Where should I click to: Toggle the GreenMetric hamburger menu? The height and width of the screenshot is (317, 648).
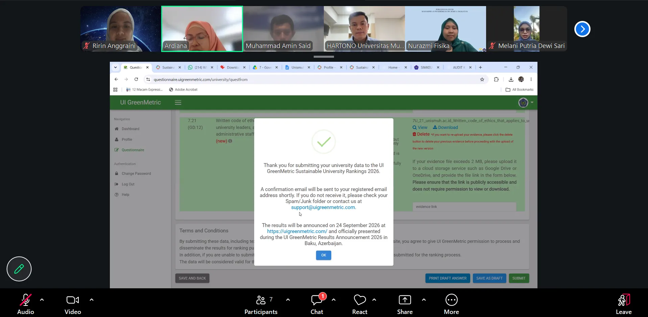click(178, 102)
